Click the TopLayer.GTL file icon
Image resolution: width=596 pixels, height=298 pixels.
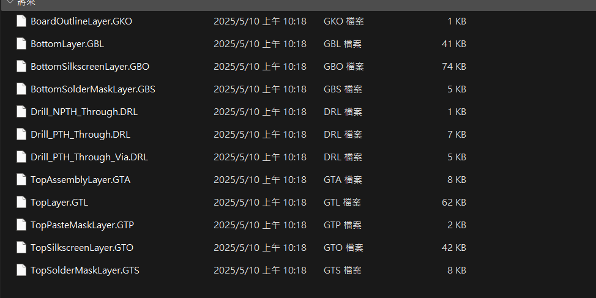coord(21,202)
